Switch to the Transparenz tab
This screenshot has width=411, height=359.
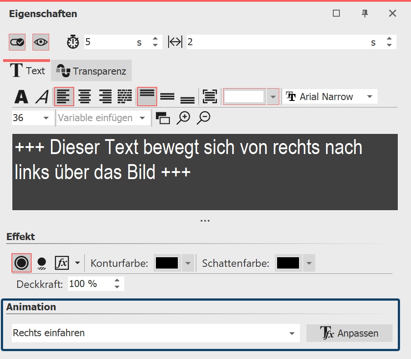pyautogui.click(x=91, y=70)
